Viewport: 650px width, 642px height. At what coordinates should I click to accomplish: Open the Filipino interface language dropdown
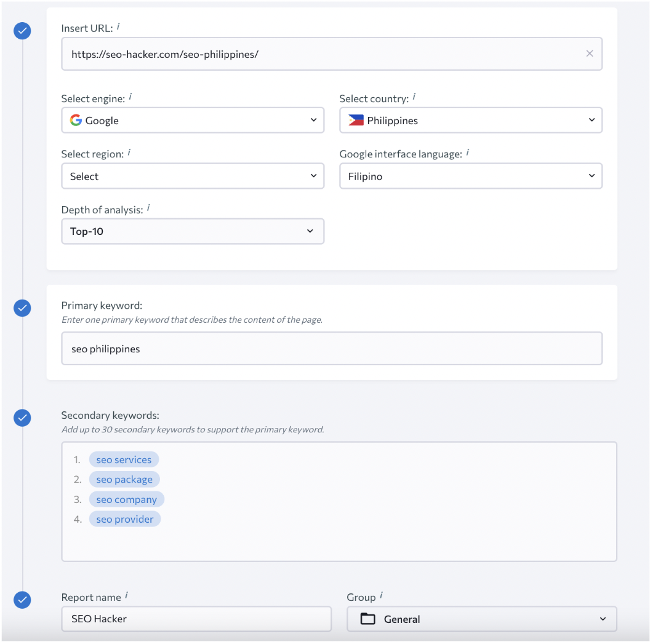pos(470,176)
